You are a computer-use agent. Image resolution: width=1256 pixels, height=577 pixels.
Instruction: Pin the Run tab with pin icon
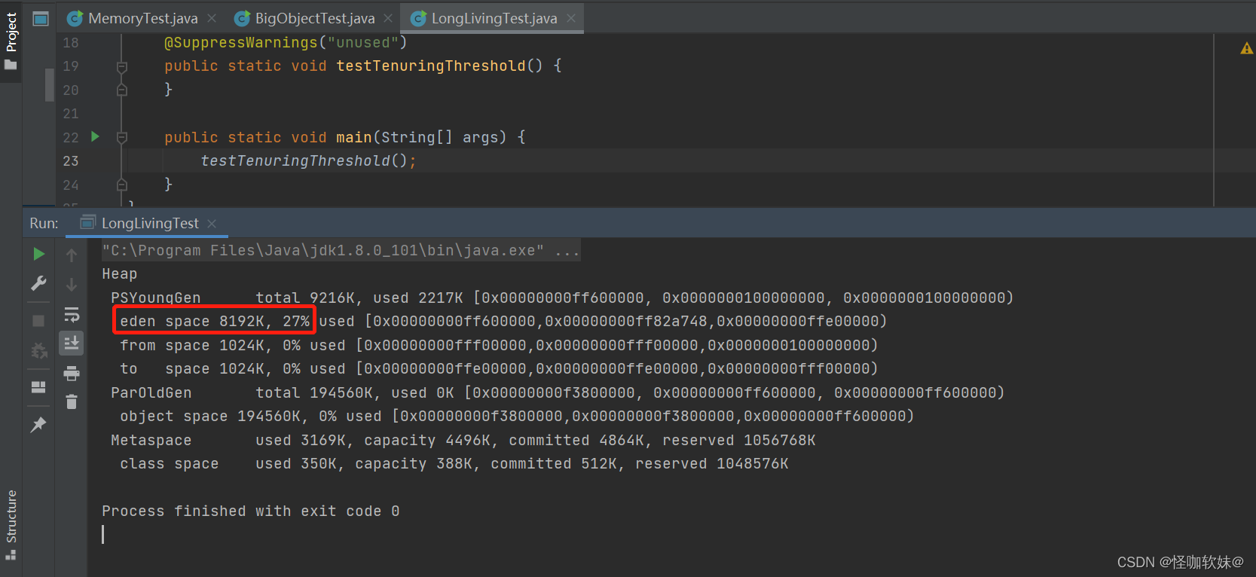(38, 424)
